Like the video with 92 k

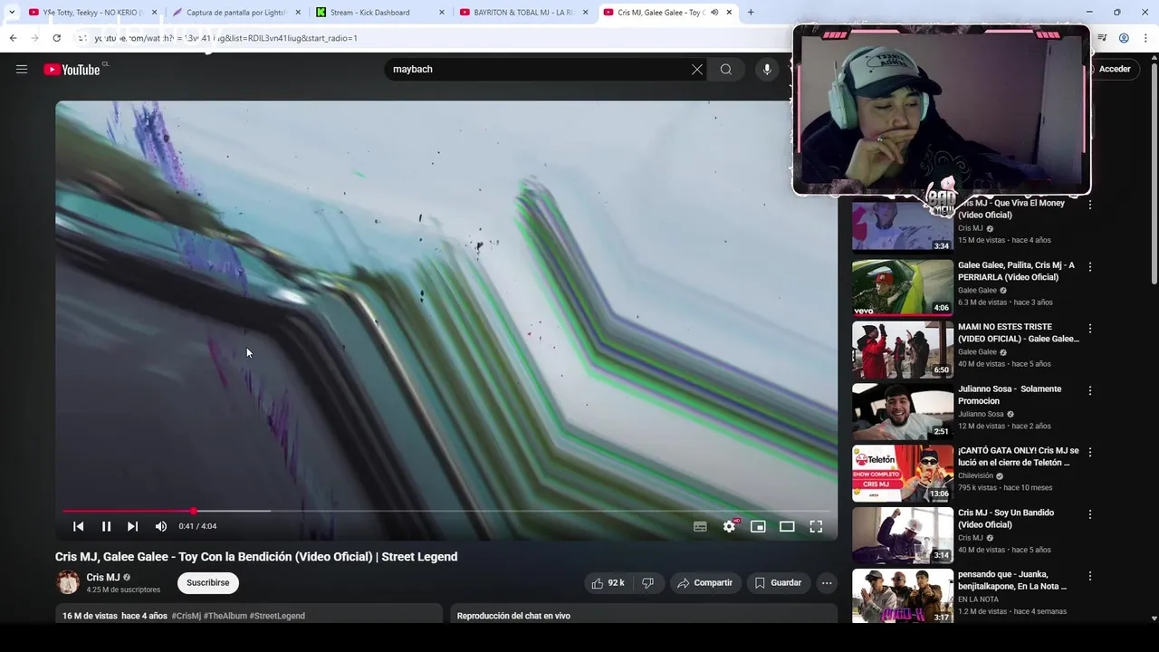click(608, 583)
